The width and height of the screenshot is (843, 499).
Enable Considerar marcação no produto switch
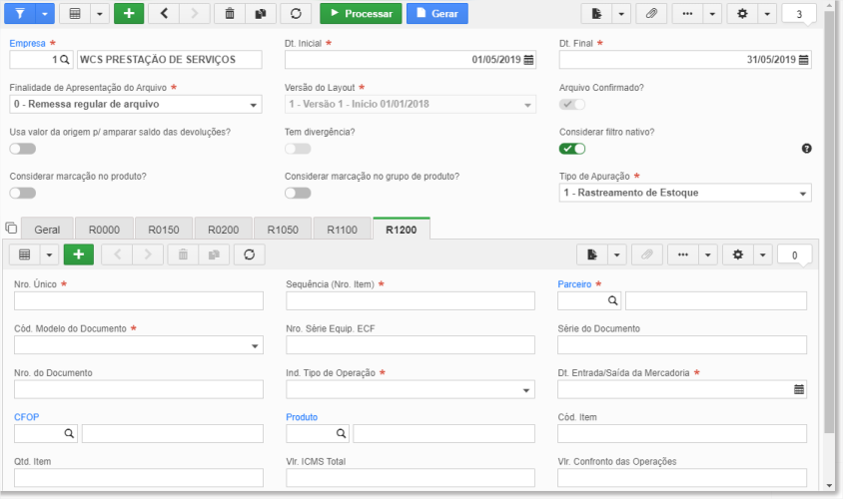(23, 193)
